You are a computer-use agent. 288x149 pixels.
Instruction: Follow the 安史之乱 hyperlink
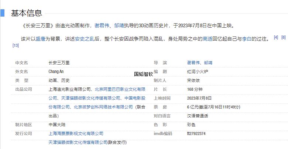point(85,39)
